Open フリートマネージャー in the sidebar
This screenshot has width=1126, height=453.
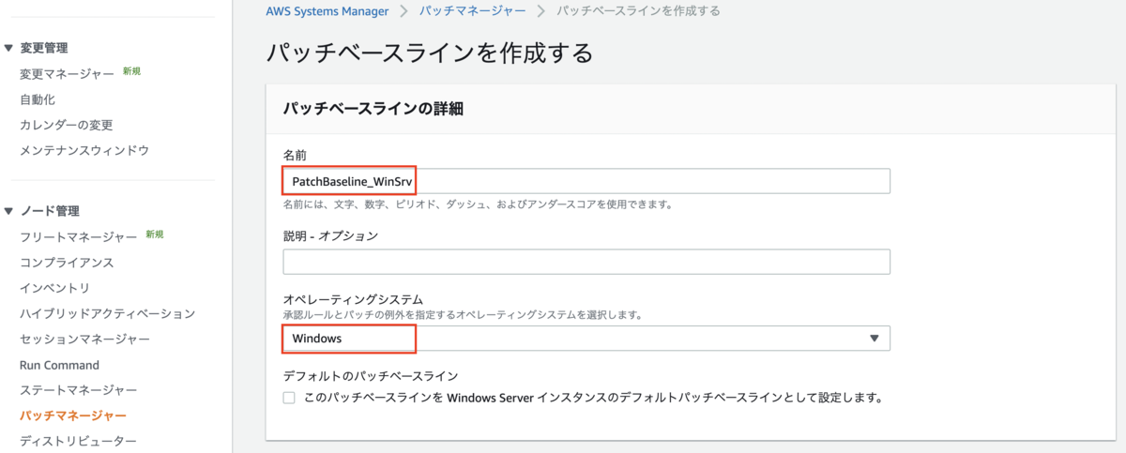point(79,236)
